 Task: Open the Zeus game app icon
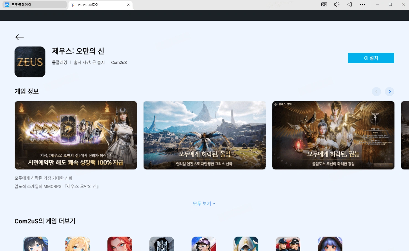[x=30, y=62]
